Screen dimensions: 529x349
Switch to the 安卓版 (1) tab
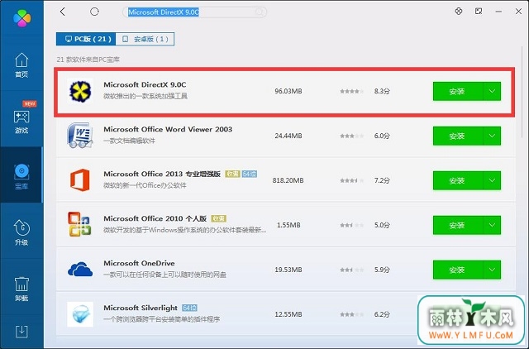coord(145,39)
